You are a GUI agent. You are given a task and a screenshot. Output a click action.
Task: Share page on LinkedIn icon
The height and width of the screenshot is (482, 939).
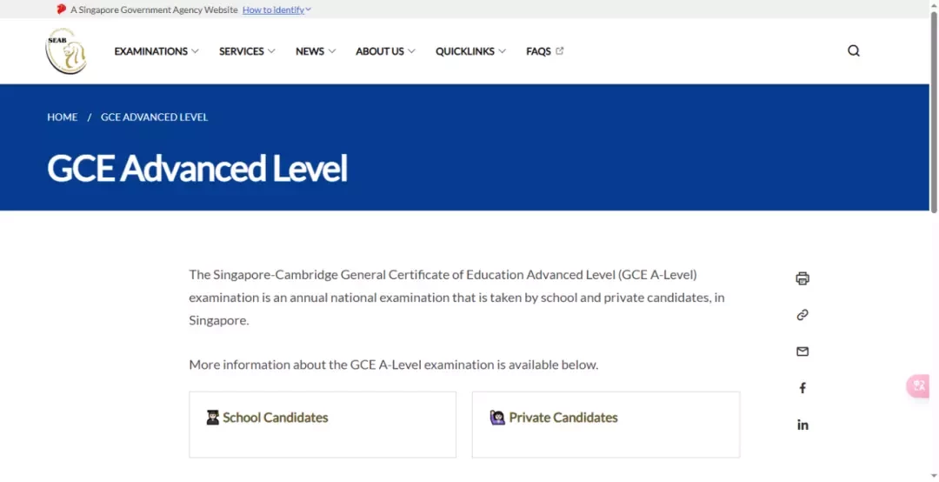(802, 425)
